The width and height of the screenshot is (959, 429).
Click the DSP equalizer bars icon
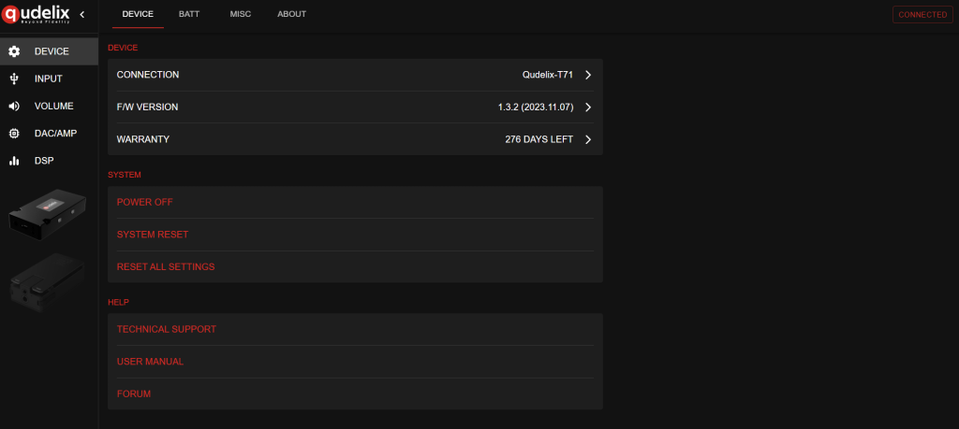(14, 161)
